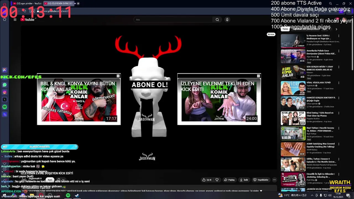The height and width of the screenshot is (199, 354).
Task: Close the 'İZLEYENE EVLENME TEKLİFİ' end-screen card
Action: tap(258, 76)
